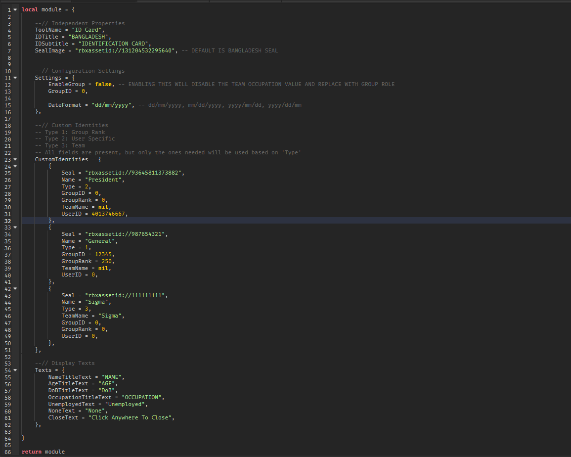Click the SealImage rbxassetid string

126,50
